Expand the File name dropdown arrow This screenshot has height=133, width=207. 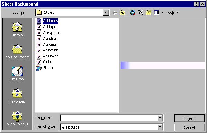pyautogui.click(x=160, y=118)
